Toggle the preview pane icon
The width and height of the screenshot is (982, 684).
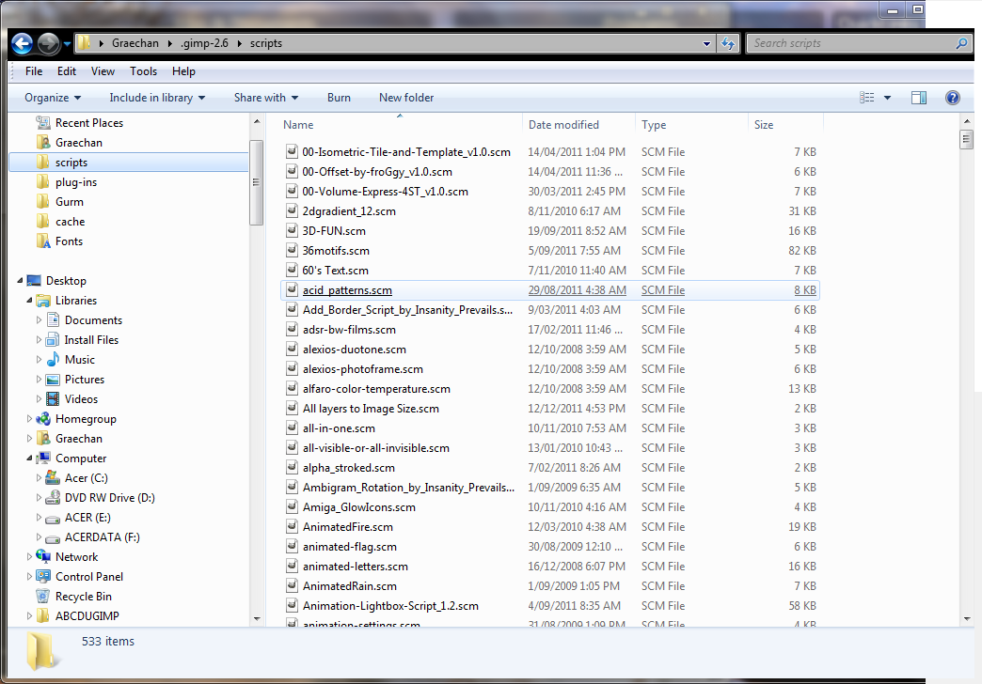click(x=919, y=98)
